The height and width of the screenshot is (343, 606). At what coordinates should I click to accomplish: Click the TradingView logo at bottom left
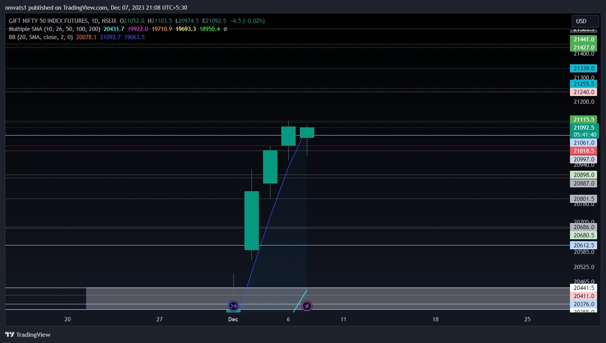pyautogui.click(x=28, y=334)
